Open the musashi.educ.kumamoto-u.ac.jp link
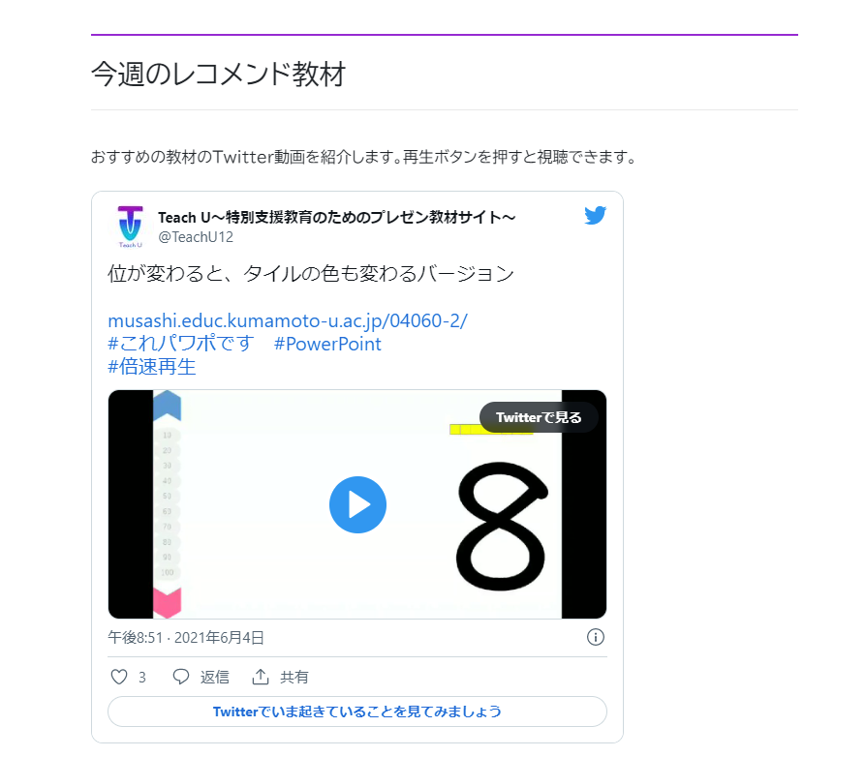Screen dimensions: 866x757 click(288, 320)
